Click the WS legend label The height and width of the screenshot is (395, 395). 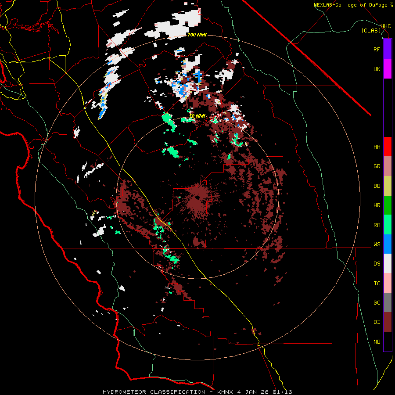pyautogui.click(x=377, y=244)
